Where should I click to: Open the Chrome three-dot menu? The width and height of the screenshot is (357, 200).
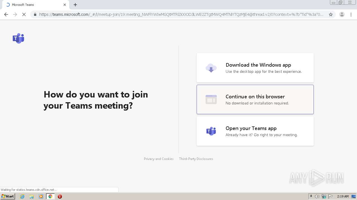(x=351, y=14)
